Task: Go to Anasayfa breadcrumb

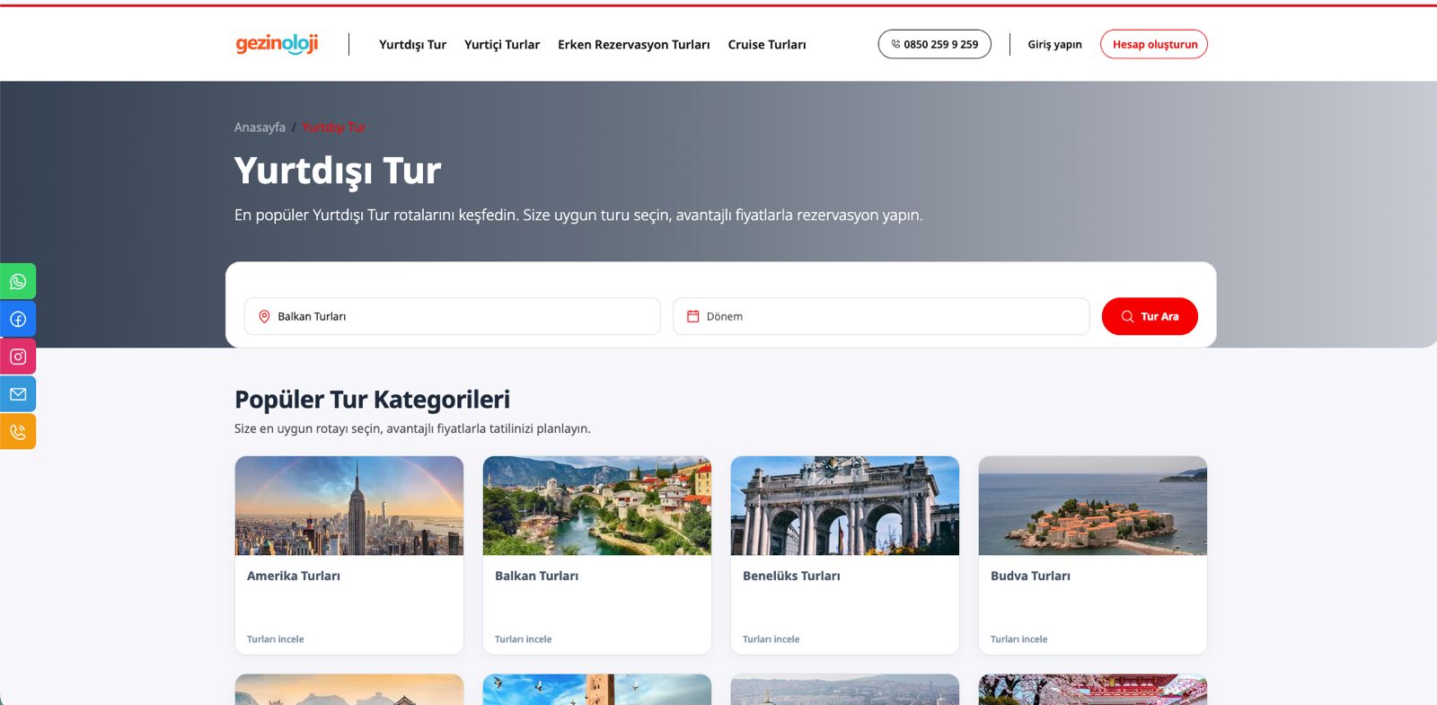Action: [x=260, y=128]
